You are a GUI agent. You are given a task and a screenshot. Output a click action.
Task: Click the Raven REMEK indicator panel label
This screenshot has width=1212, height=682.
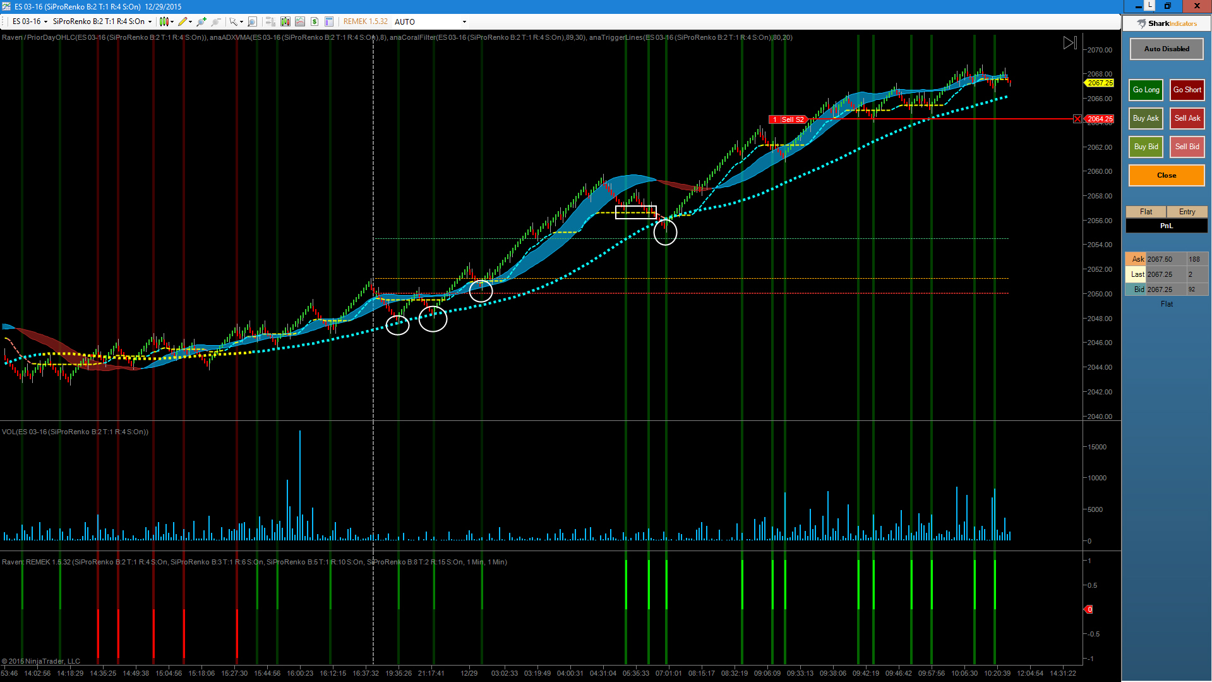point(255,562)
